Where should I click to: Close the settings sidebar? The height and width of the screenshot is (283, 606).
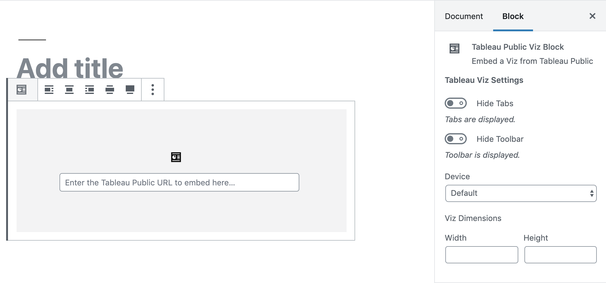click(593, 16)
